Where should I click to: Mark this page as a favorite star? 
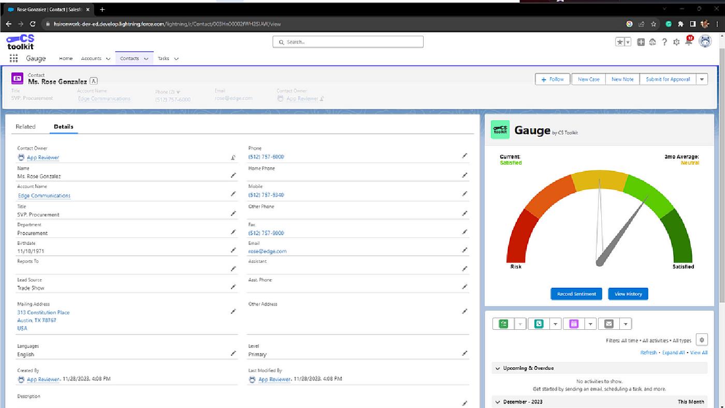pos(620,41)
